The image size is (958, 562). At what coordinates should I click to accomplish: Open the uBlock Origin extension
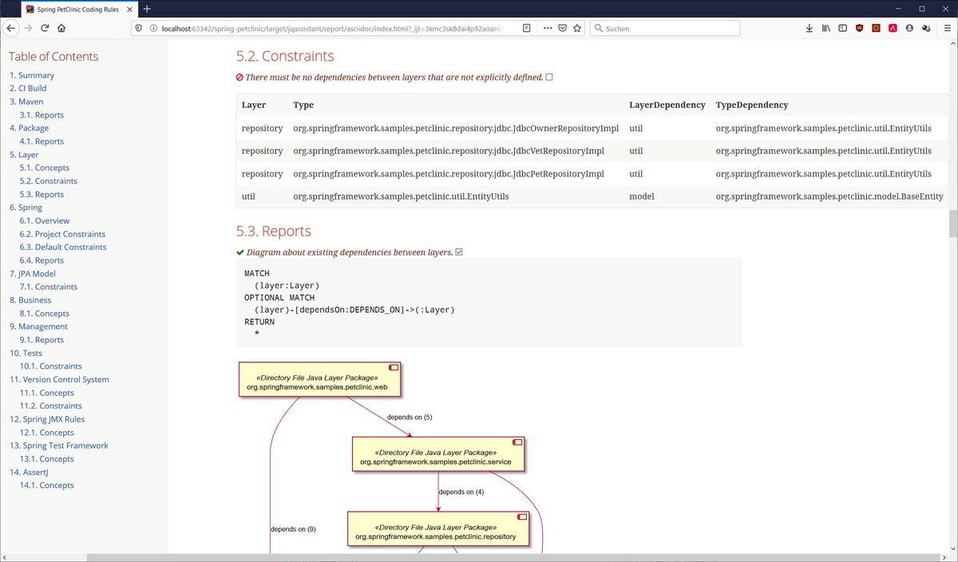point(860,28)
